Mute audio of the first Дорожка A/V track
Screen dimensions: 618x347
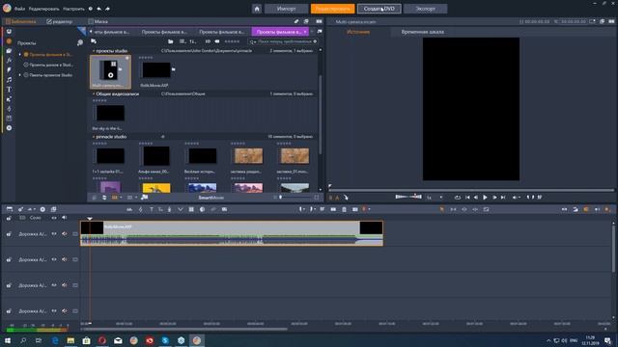[65, 234]
